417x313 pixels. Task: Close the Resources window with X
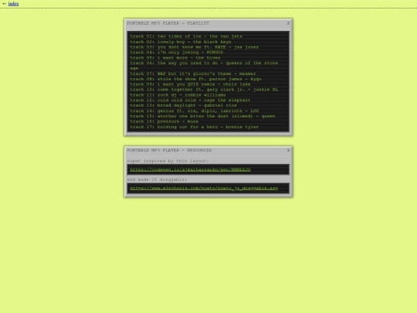click(288, 151)
